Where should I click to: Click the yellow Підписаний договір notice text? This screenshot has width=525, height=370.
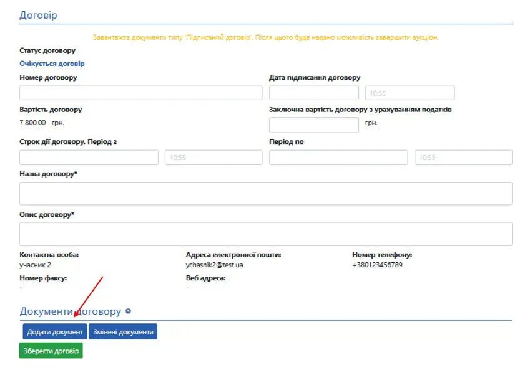265,37
